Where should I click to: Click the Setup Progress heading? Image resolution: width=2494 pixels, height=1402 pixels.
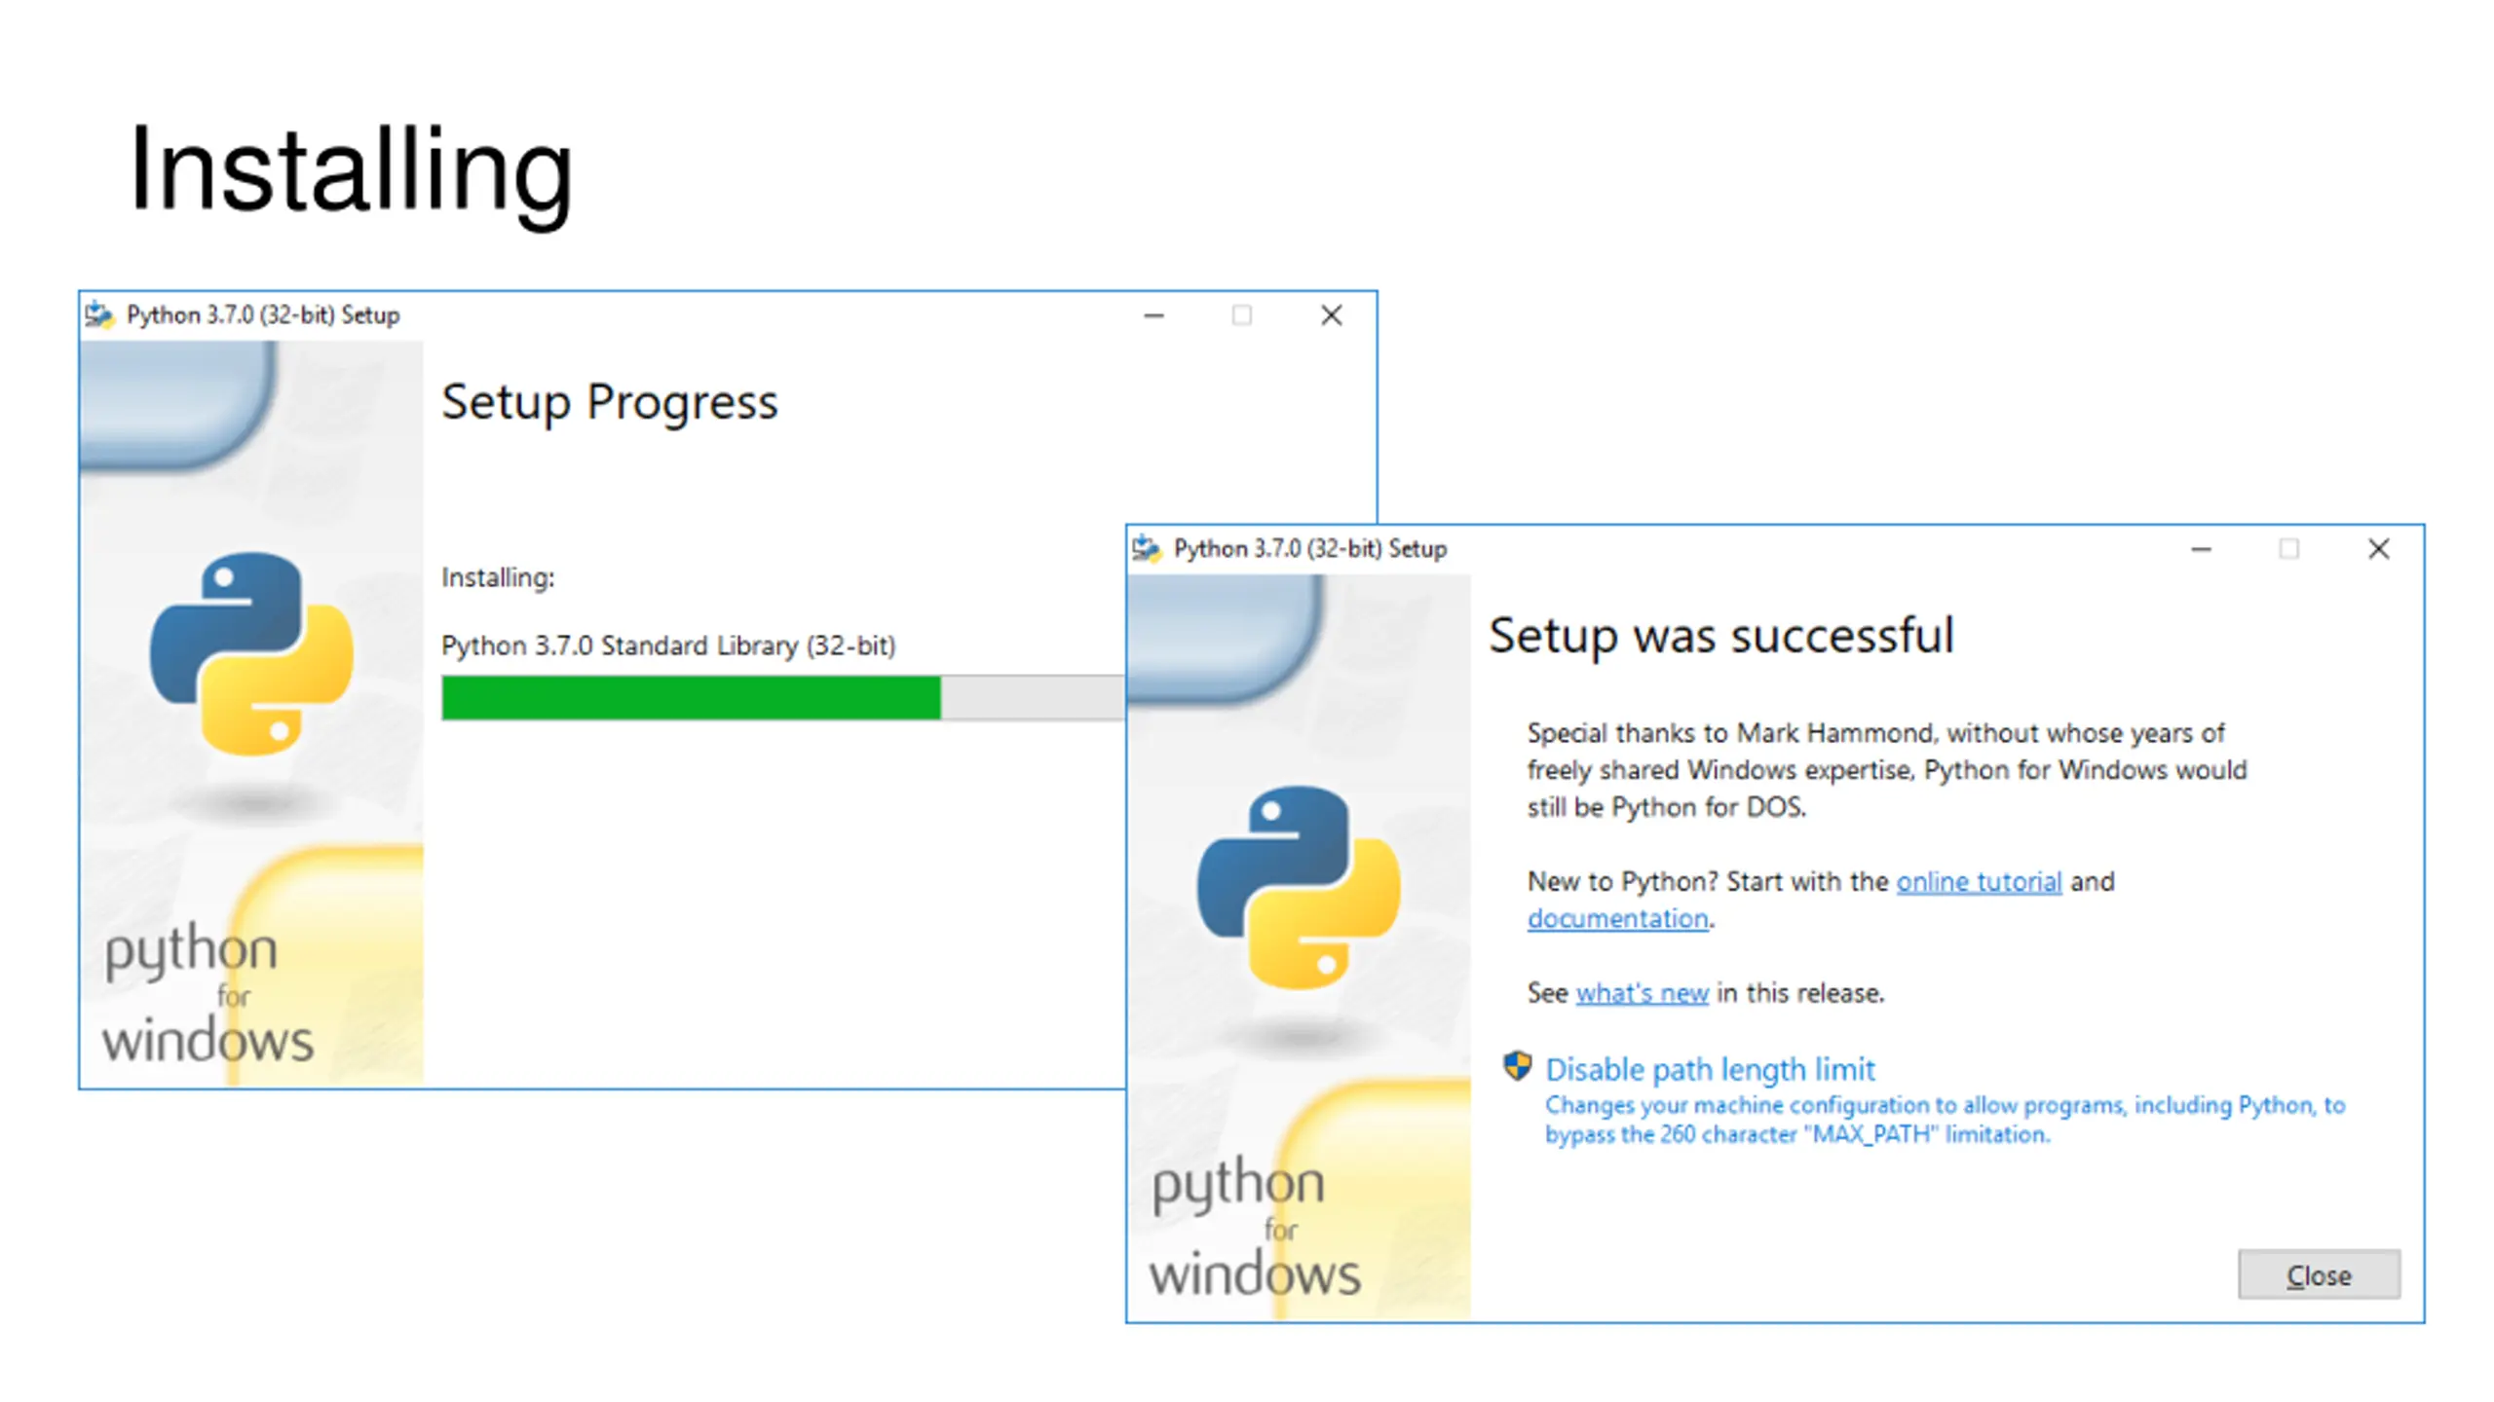coord(610,402)
